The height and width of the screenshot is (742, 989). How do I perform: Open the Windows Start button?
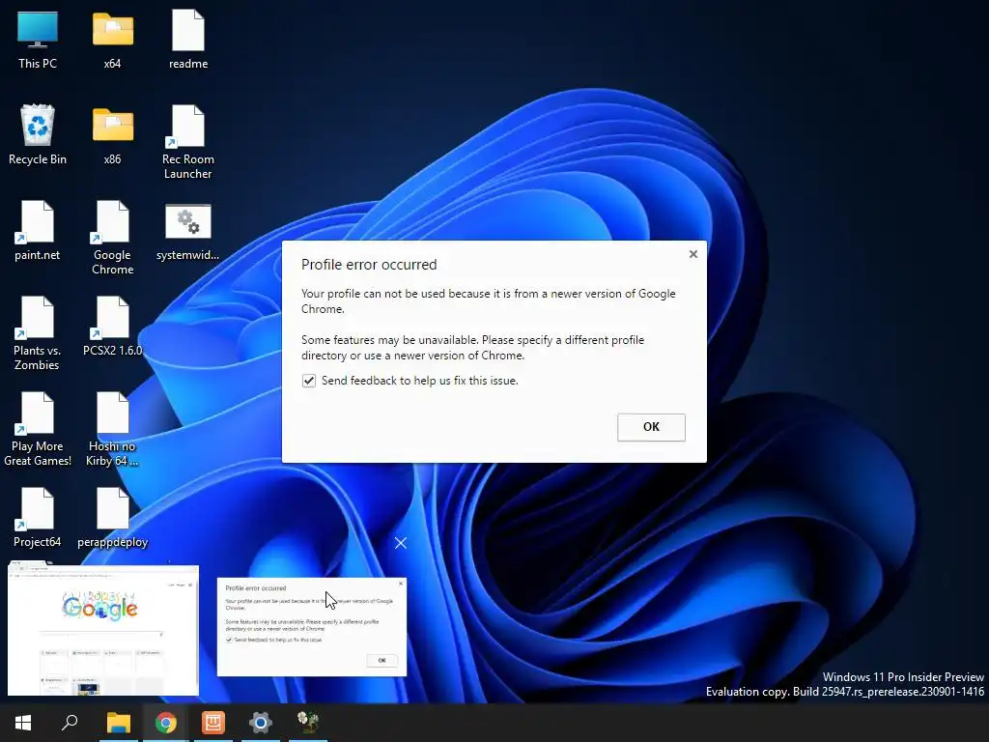[x=23, y=723]
